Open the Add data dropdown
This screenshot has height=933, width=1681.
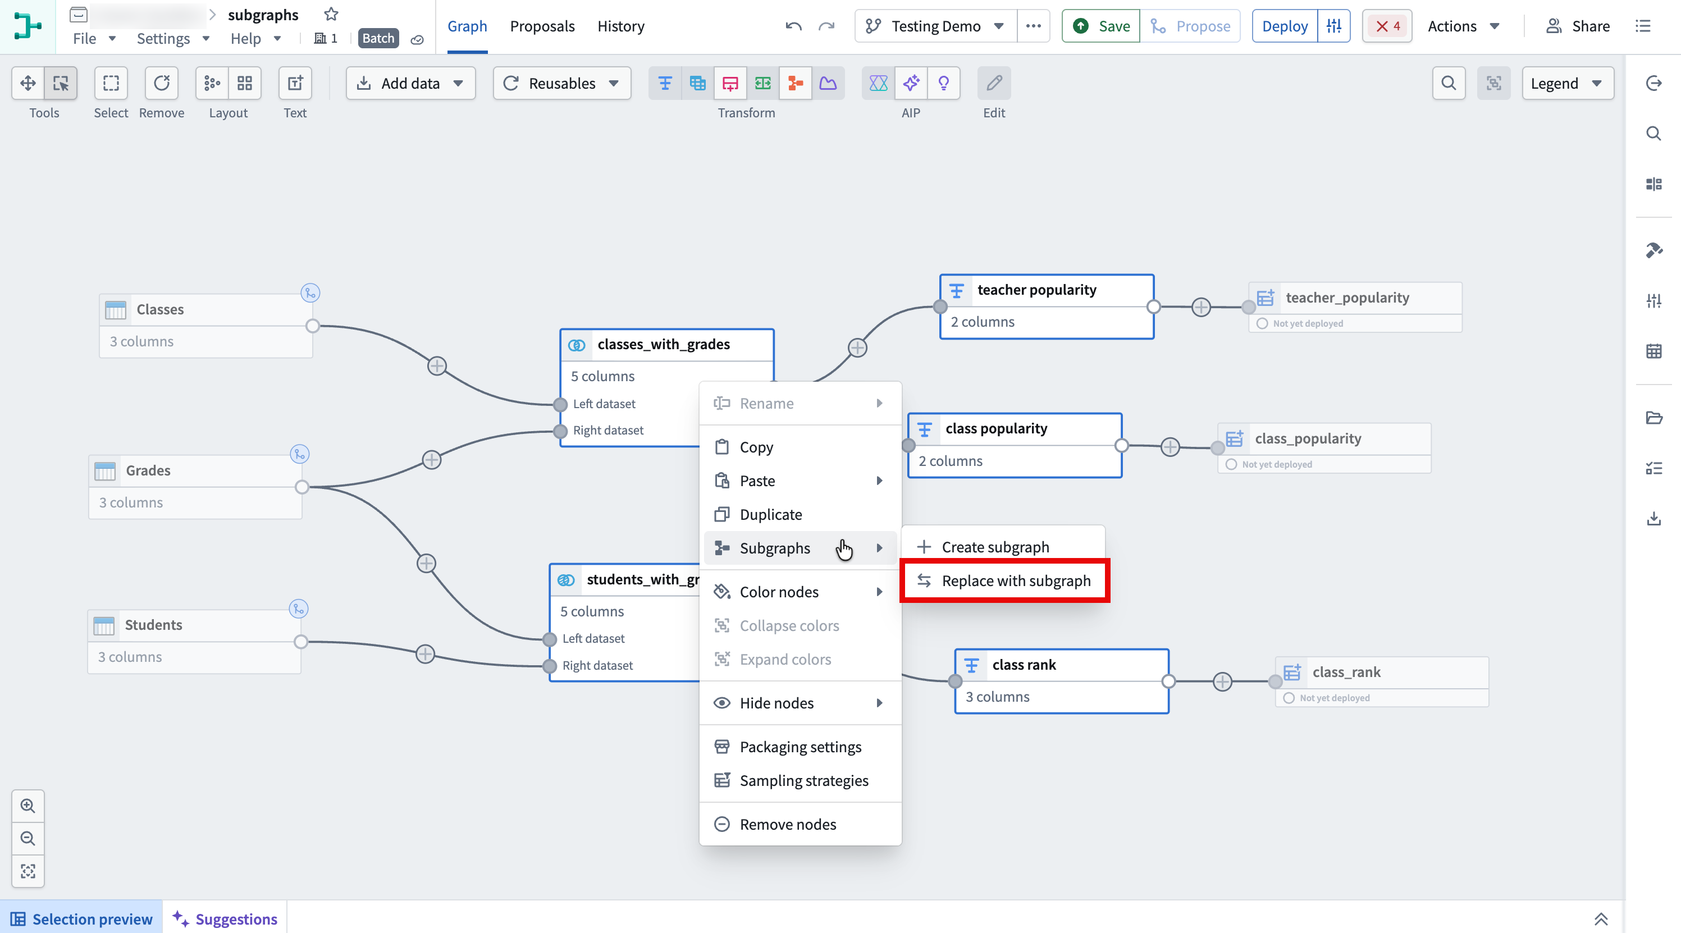coord(410,83)
